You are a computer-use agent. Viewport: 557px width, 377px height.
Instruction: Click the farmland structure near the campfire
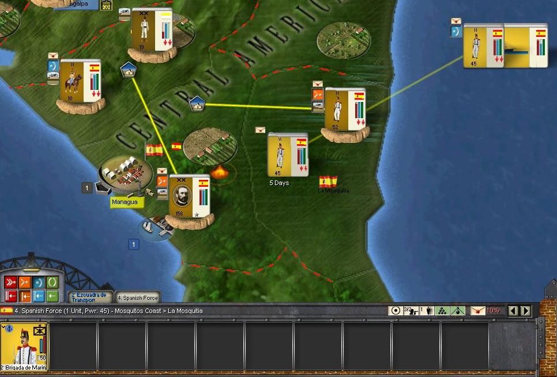pos(210,146)
